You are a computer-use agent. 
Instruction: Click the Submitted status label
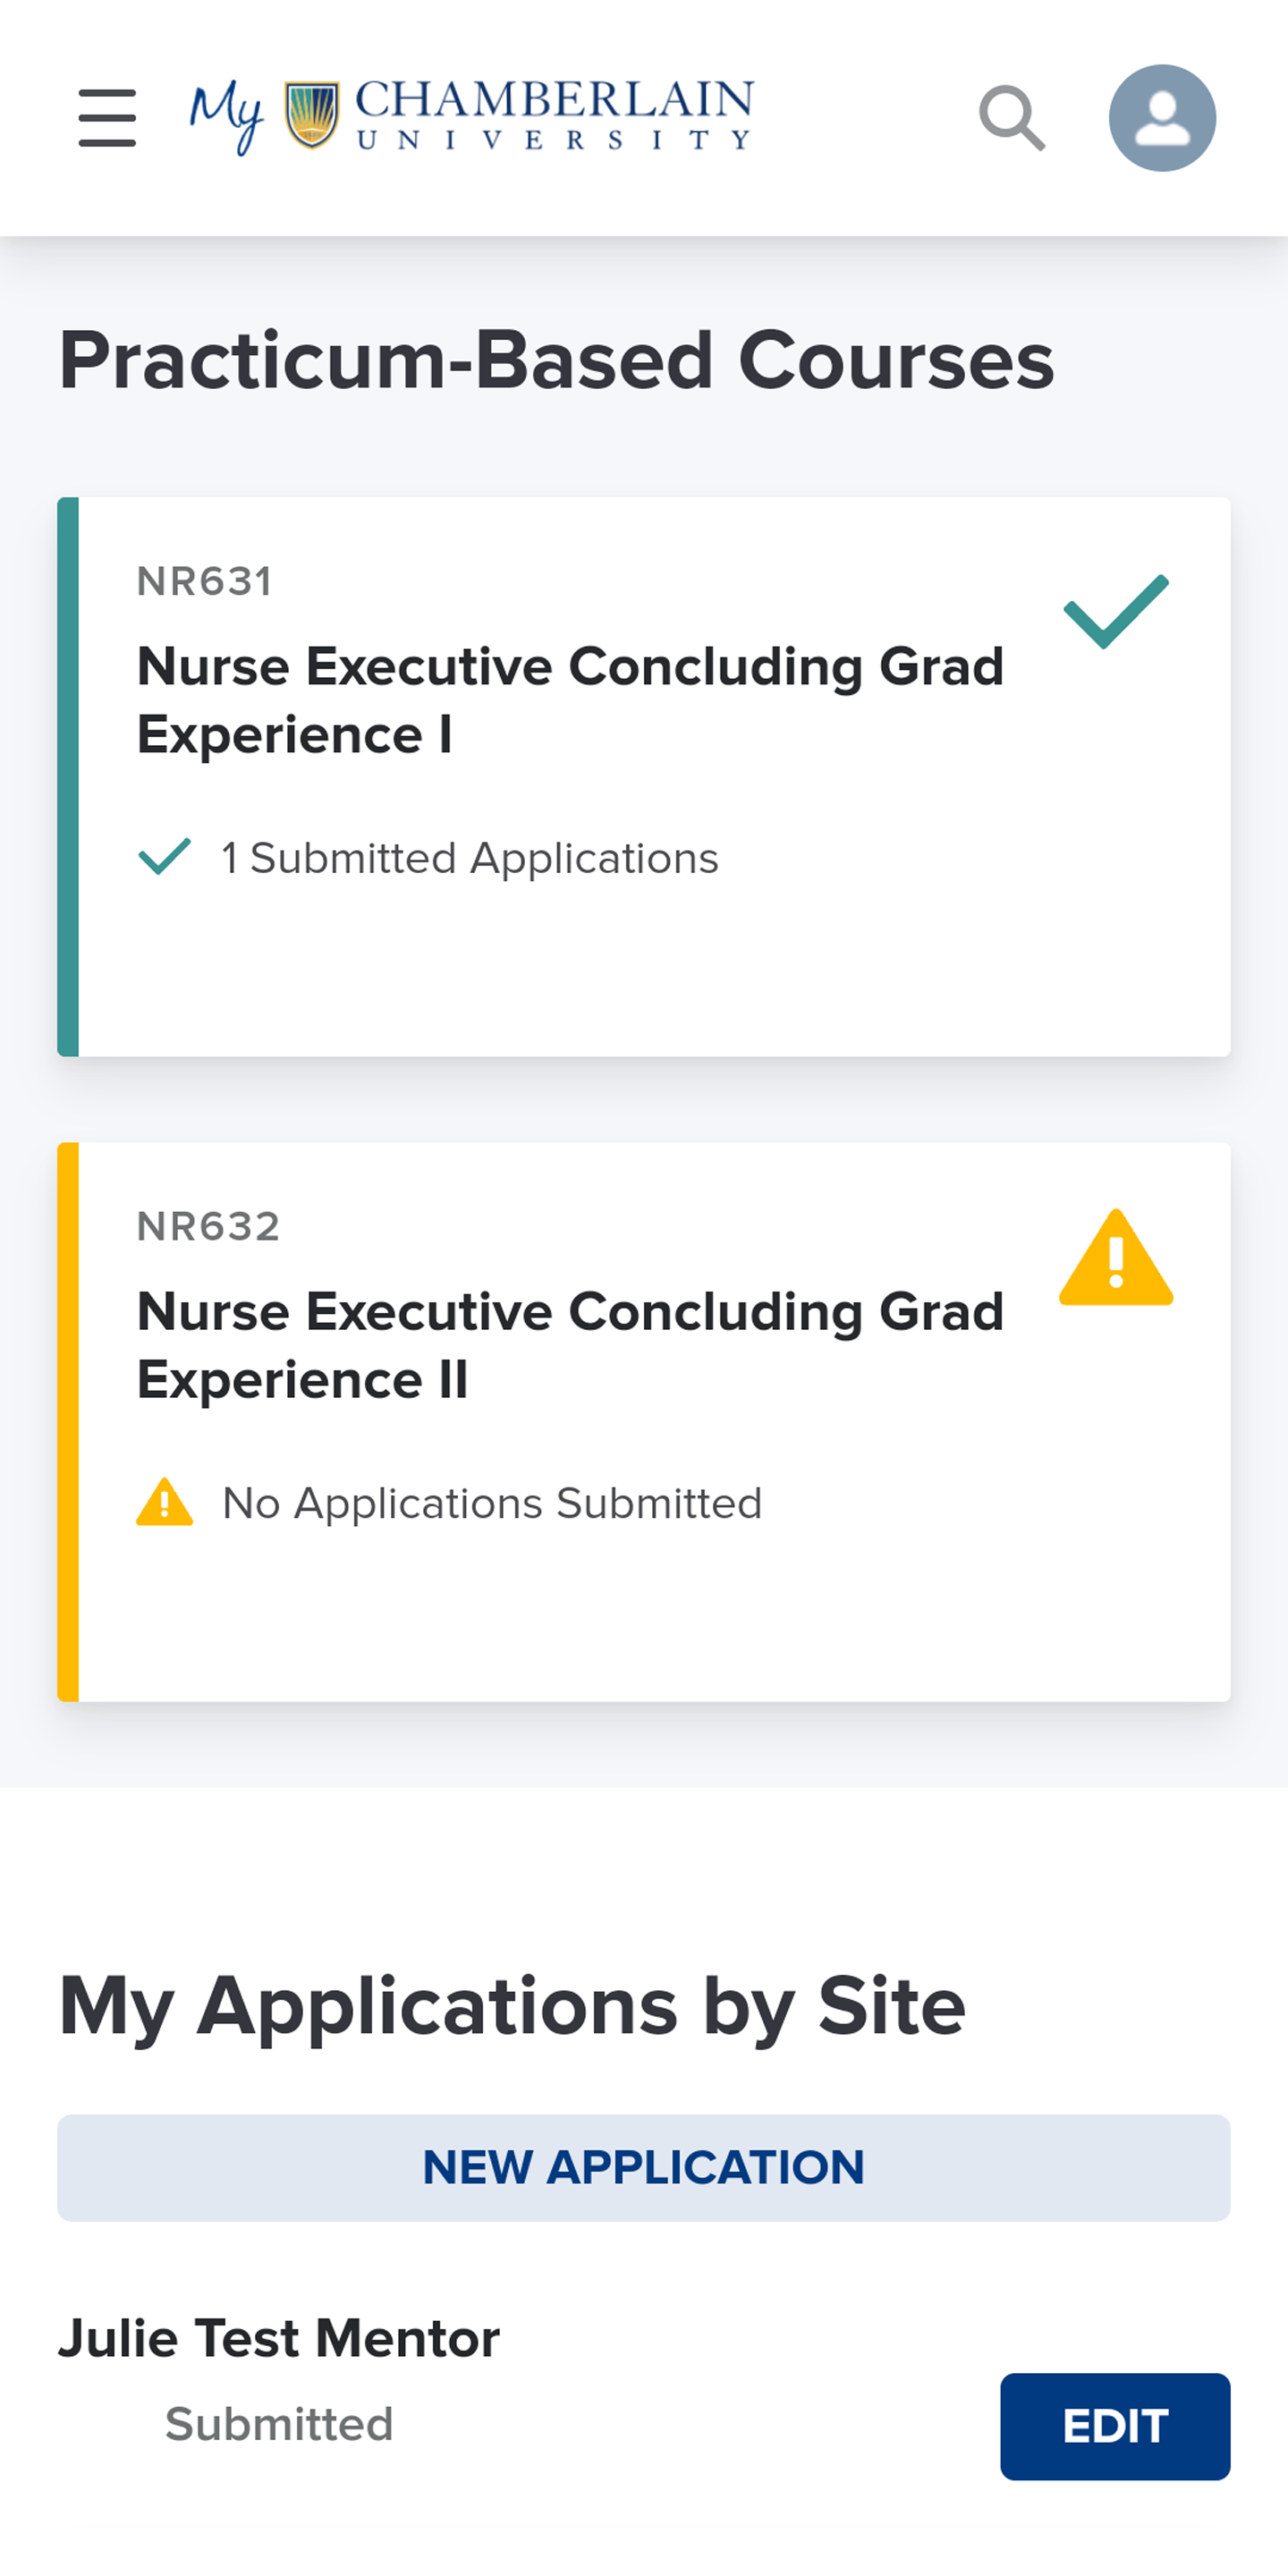point(279,2424)
